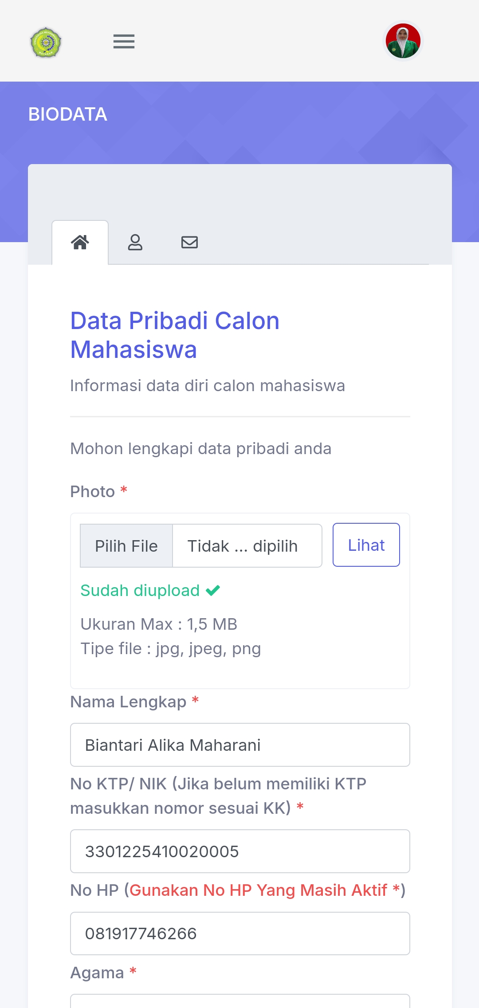Click into the No KTP/NIK number field
The image size is (479, 1008).
click(240, 851)
